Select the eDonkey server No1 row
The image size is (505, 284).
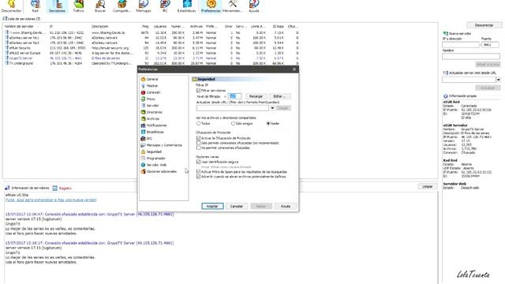(x=151, y=38)
